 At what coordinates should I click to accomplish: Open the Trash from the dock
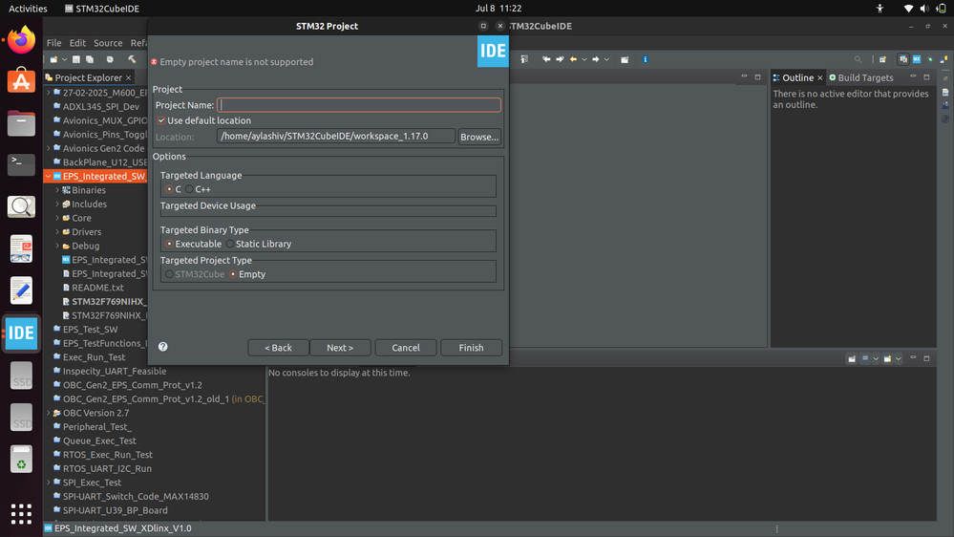click(21, 459)
